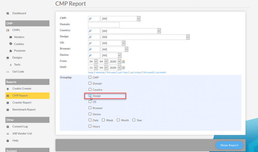
Task: Enable grouping by Week checkbox
Action: pyautogui.click(x=103, y=120)
